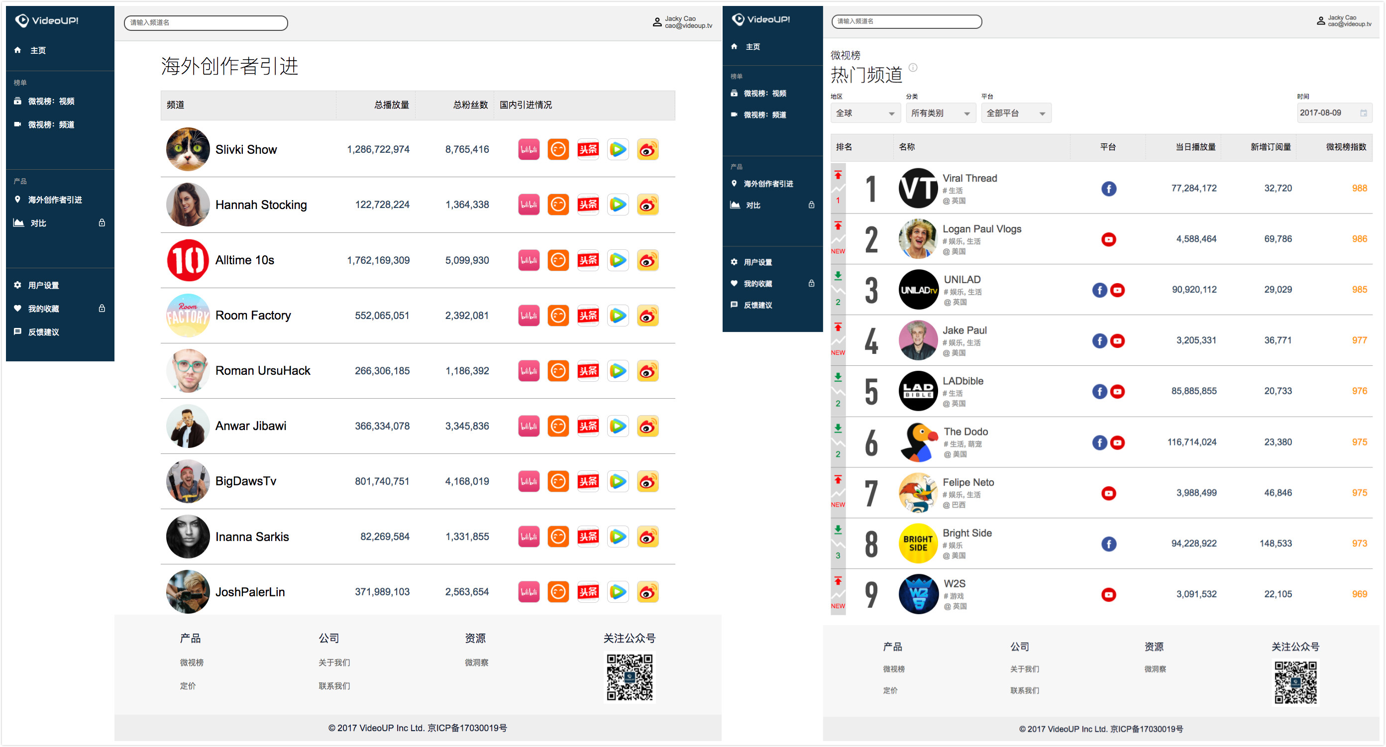
Task: Click orange face icon in JoshPalerLin row
Action: pyautogui.click(x=558, y=592)
